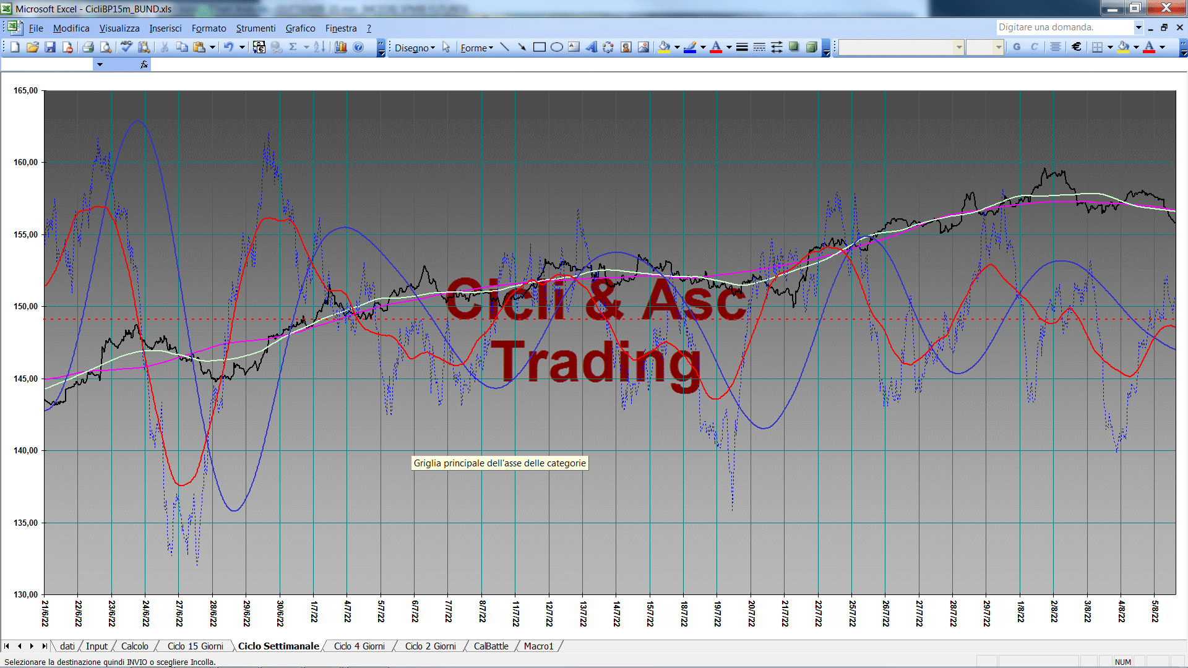This screenshot has width=1188, height=668.
Task: Open the 3-D Style icon
Action: (x=811, y=47)
